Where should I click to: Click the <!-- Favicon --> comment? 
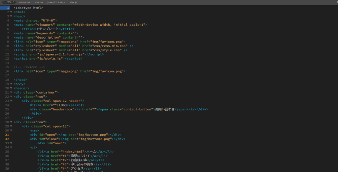[29, 67]
